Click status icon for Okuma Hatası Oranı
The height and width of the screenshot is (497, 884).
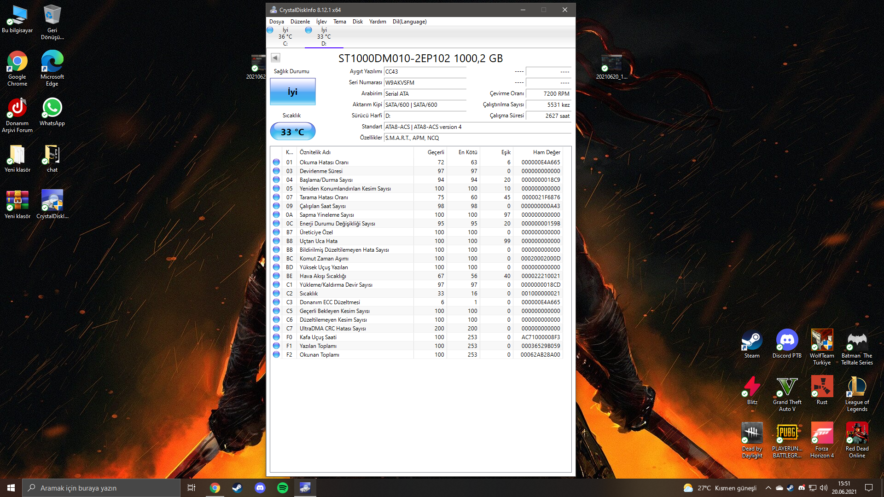276,162
